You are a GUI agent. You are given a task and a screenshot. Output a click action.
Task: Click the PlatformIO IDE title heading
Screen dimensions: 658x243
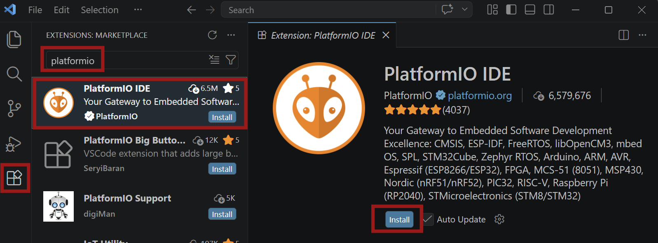tap(447, 74)
